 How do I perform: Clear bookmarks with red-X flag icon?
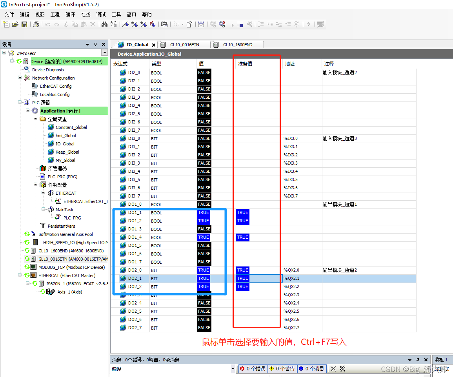click(152, 24)
